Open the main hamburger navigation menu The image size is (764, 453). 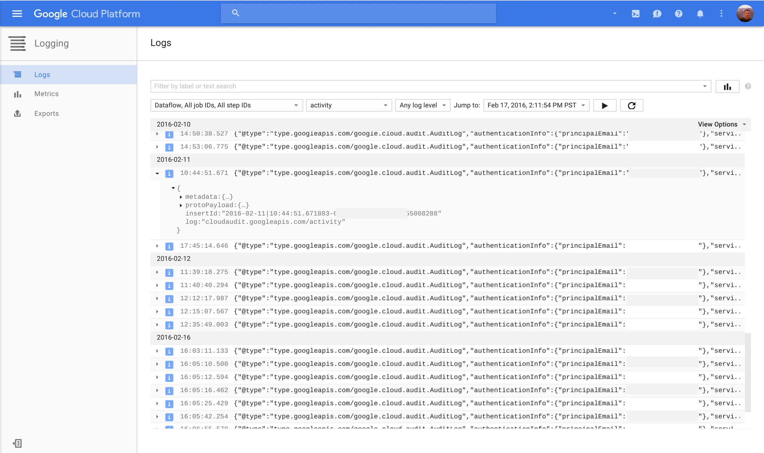[x=17, y=14]
